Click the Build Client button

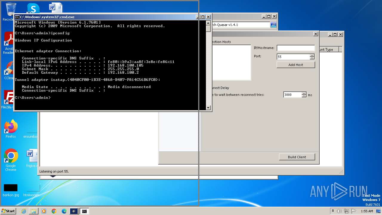pyautogui.click(x=297, y=157)
